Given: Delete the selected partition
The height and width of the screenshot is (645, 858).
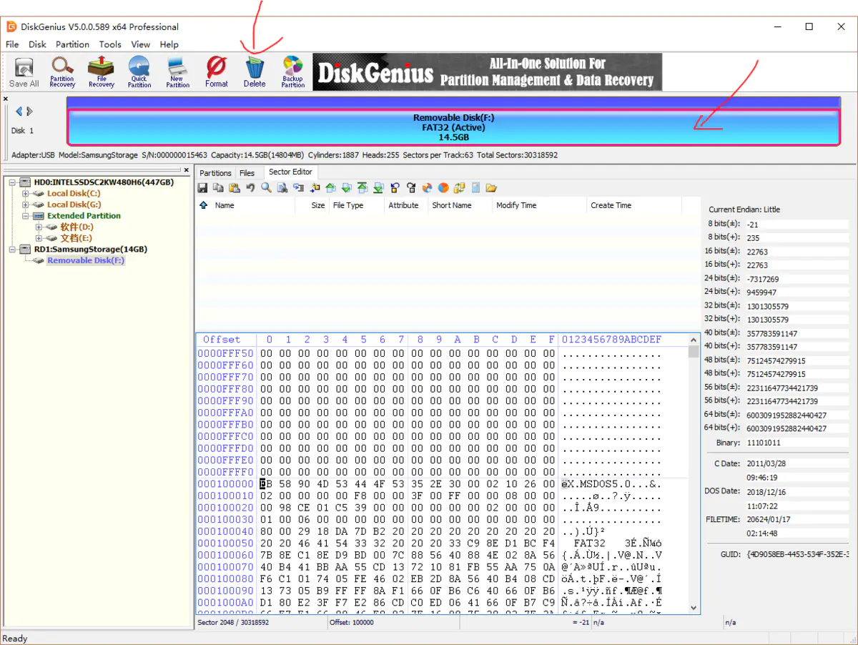Looking at the screenshot, I should point(255,72).
